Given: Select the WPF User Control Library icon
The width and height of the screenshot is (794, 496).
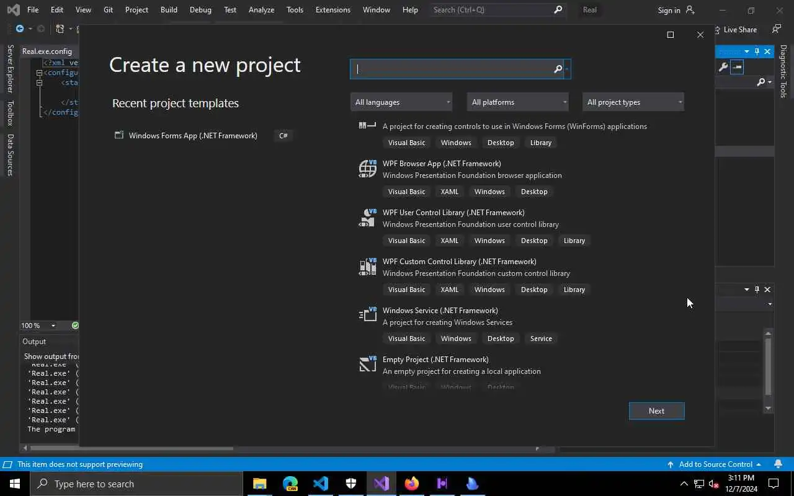Looking at the screenshot, I should 368,218.
